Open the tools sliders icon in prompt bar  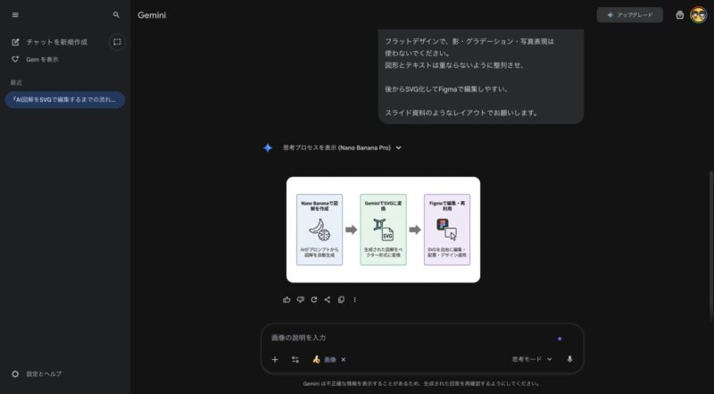click(x=295, y=360)
